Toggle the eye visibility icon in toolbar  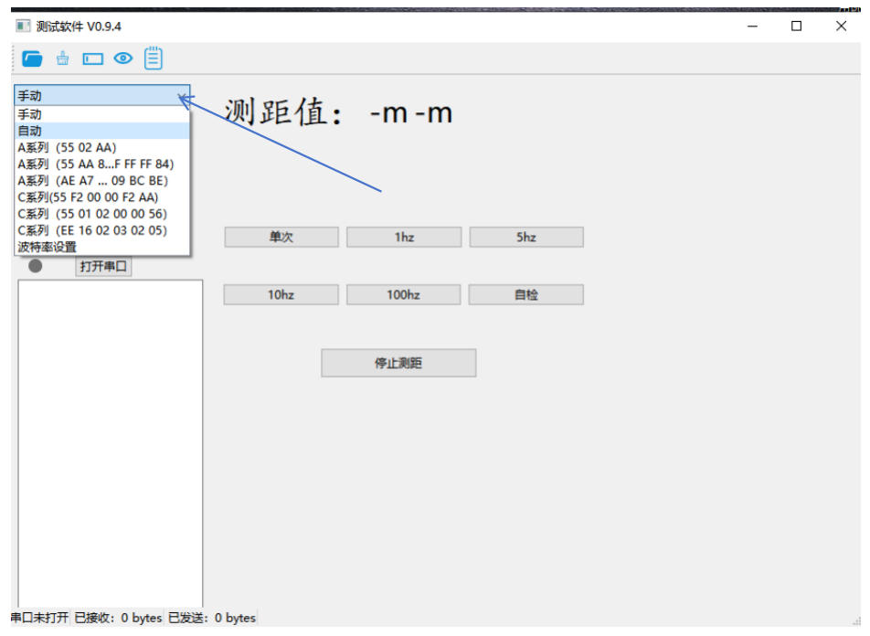[123, 59]
